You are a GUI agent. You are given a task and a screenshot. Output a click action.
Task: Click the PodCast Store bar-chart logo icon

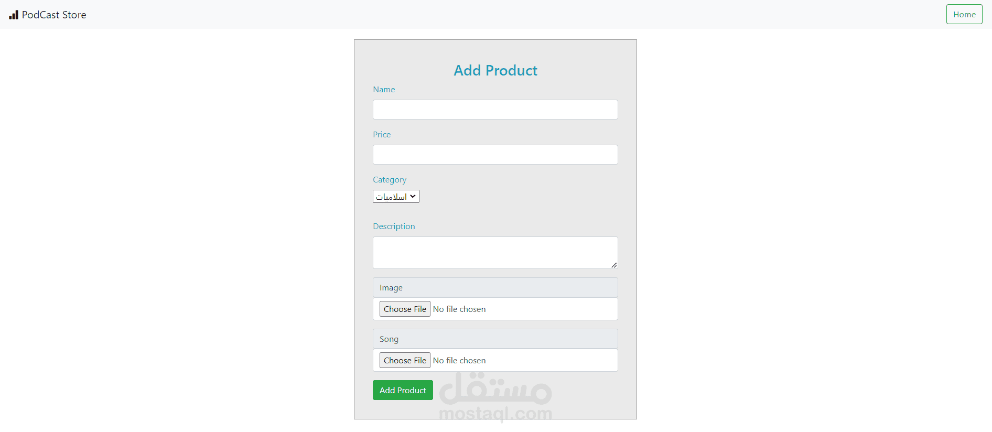14,15
